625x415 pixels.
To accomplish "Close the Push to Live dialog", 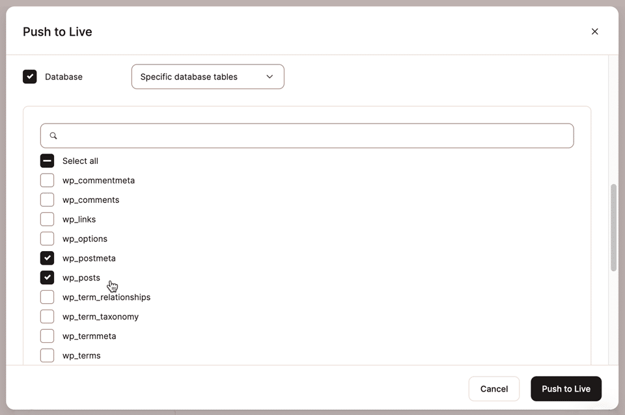I will pyautogui.click(x=594, y=31).
